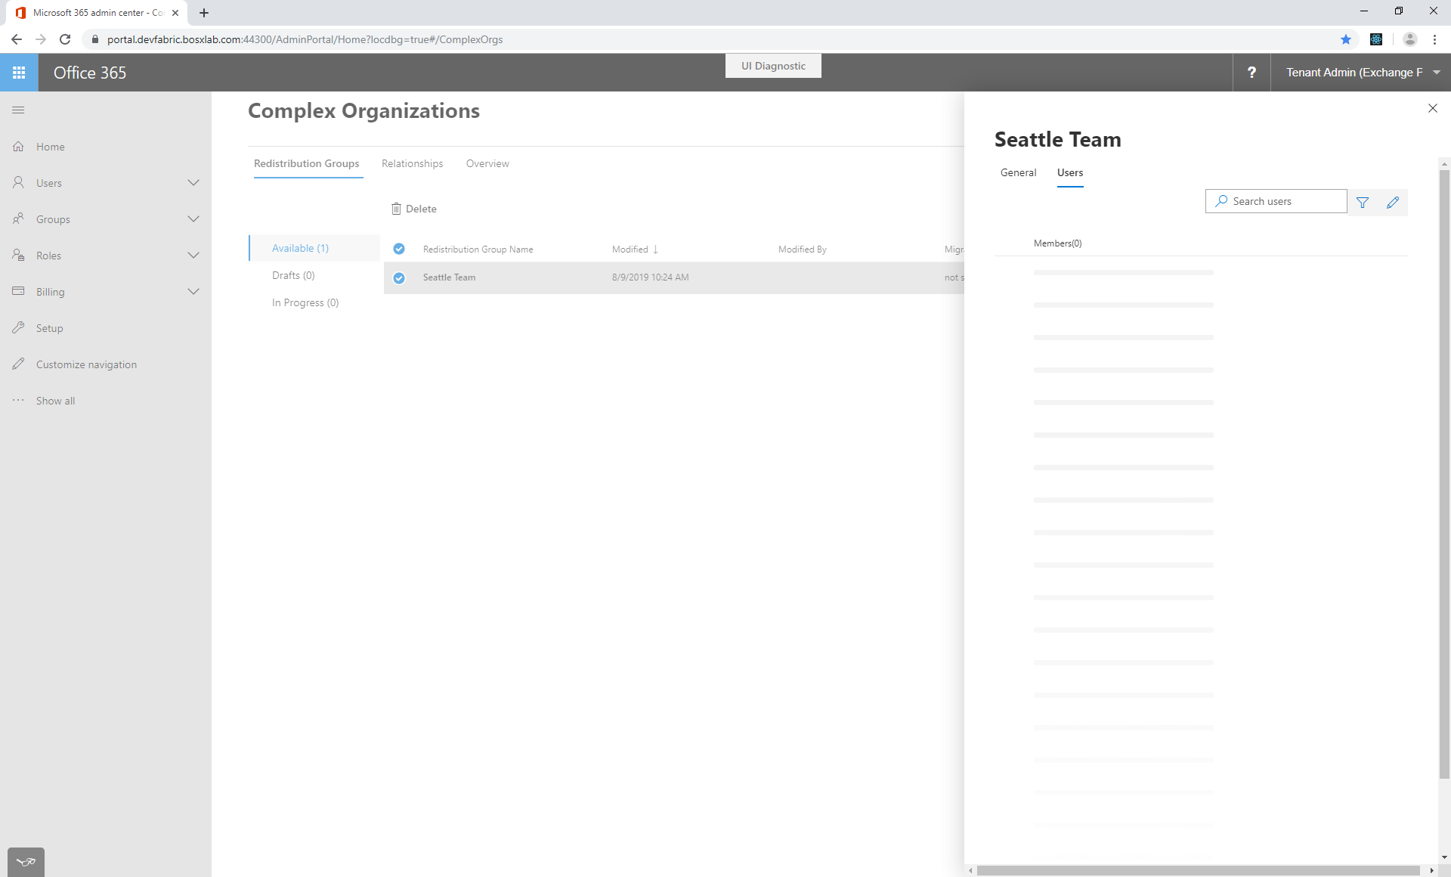The height and width of the screenshot is (877, 1451).
Task: Click the trash icon next to Delete
Action: click(396, 209)
